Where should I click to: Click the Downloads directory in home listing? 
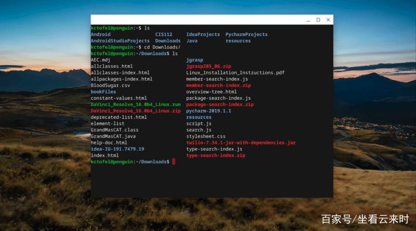[167, 41]
